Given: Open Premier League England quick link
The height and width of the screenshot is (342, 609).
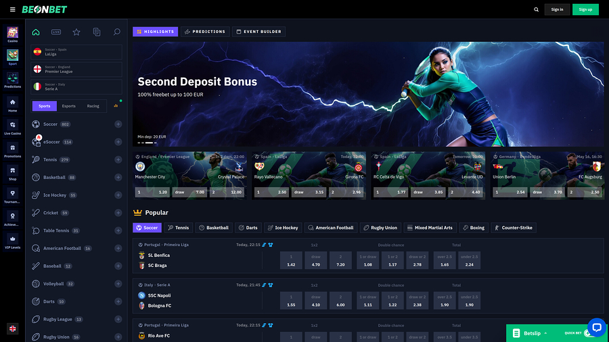Looking at the screenshot, I should [x=76, y=70].
